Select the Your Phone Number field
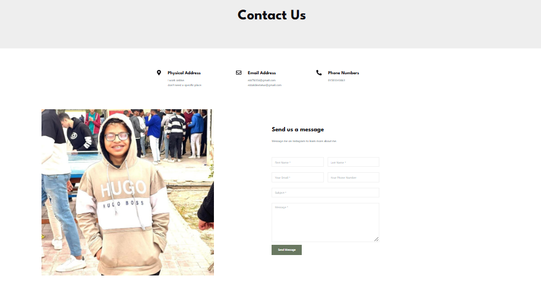The height and width of the screenshot is (297, 541). (353, 178)
